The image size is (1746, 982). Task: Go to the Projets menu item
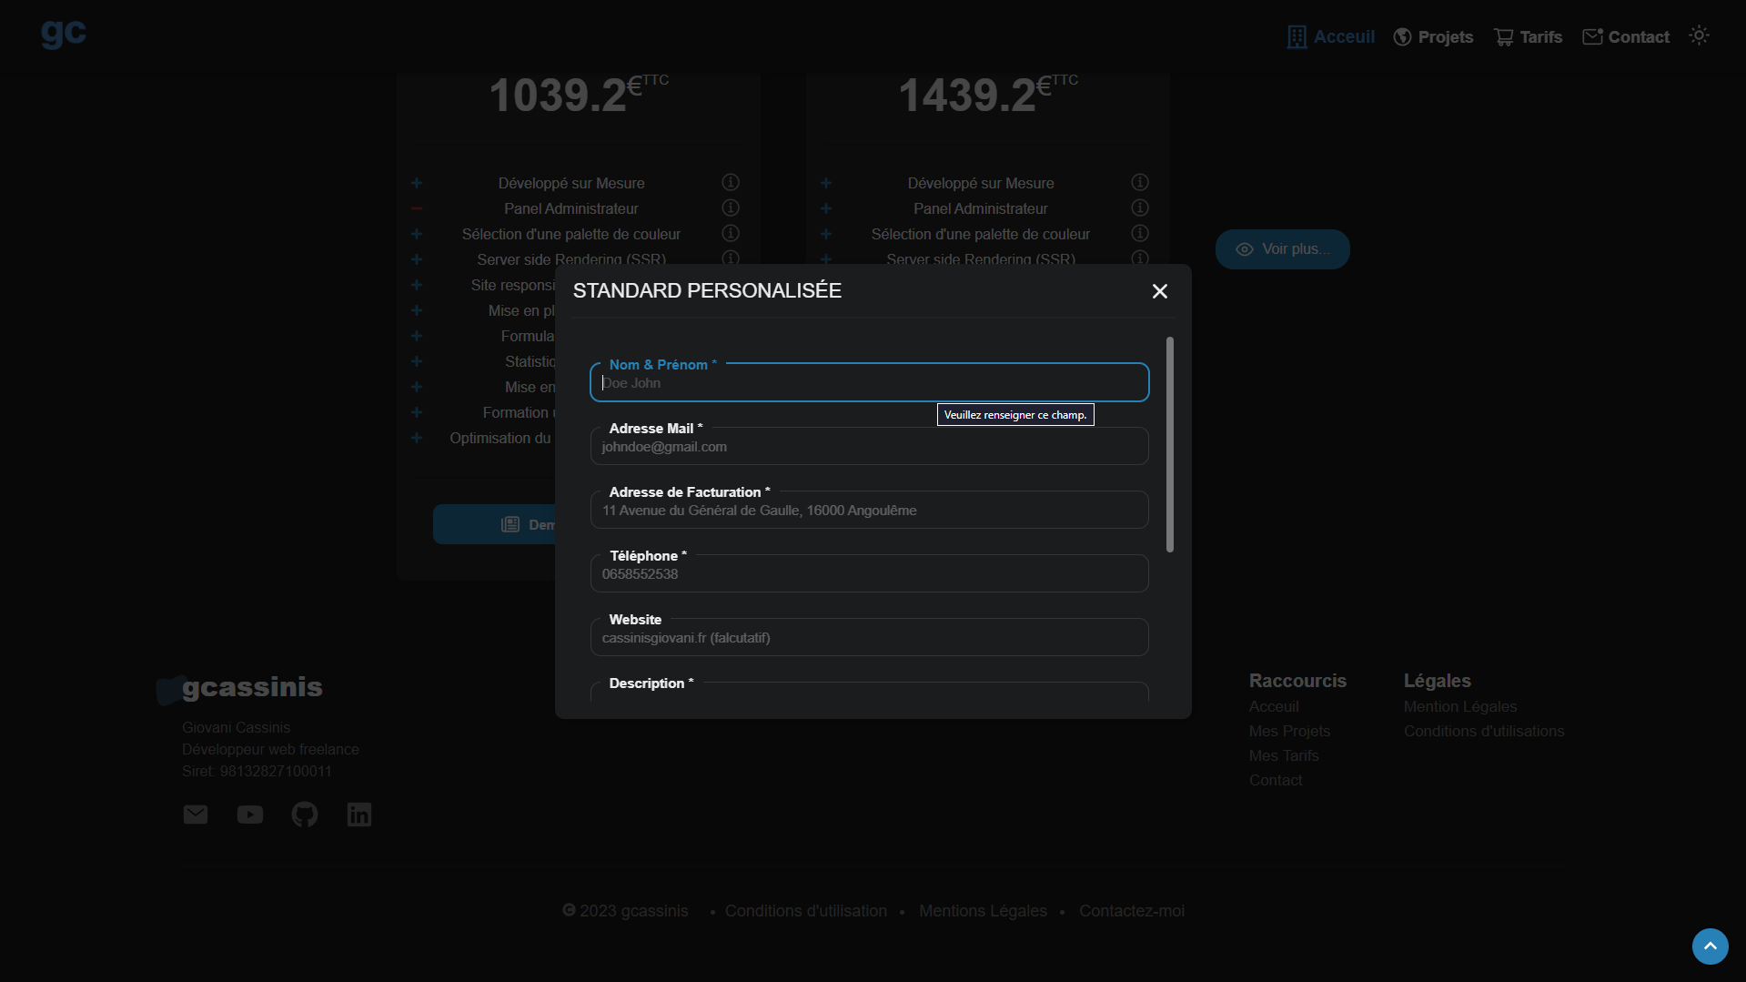[1433, 37]
